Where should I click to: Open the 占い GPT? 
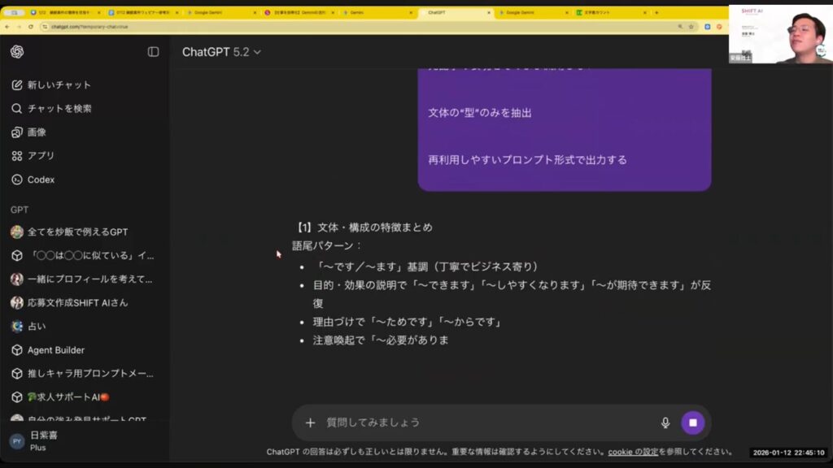tap(37, 326)
